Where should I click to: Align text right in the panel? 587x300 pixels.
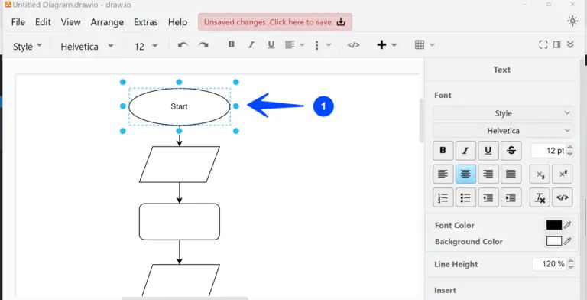488,174
